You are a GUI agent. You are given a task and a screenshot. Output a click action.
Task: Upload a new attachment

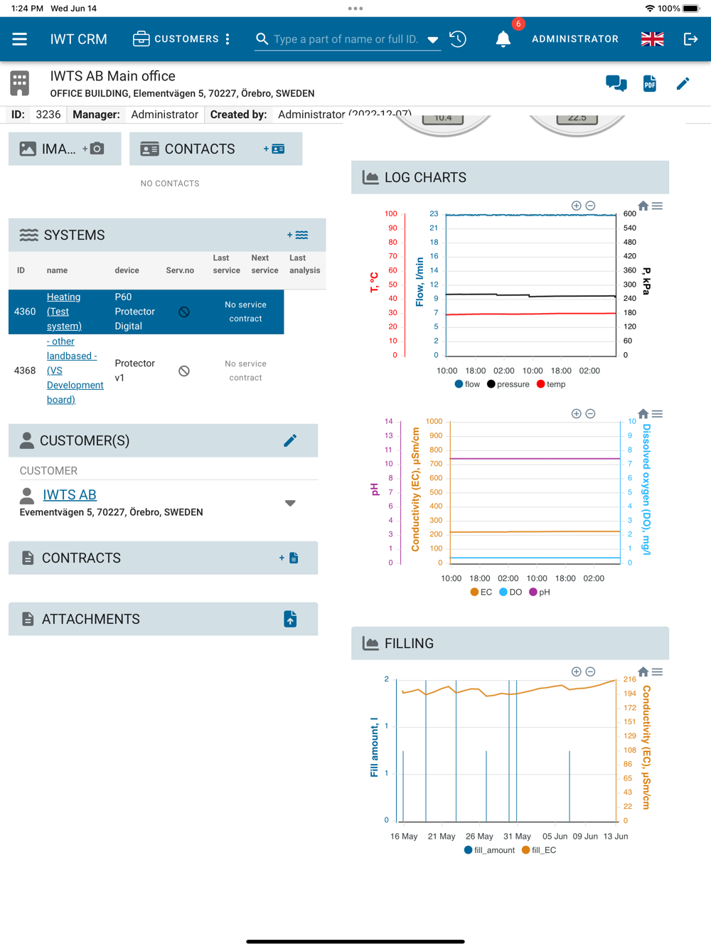[x=290, y=619]
